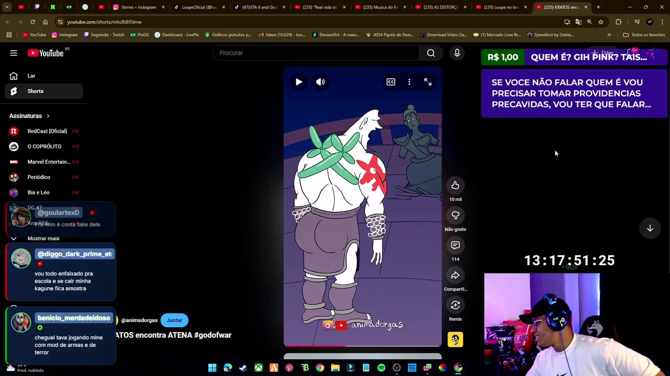Go to the YouTube home logo
Viewport: 670px width, 376px height.
[46, 53]
